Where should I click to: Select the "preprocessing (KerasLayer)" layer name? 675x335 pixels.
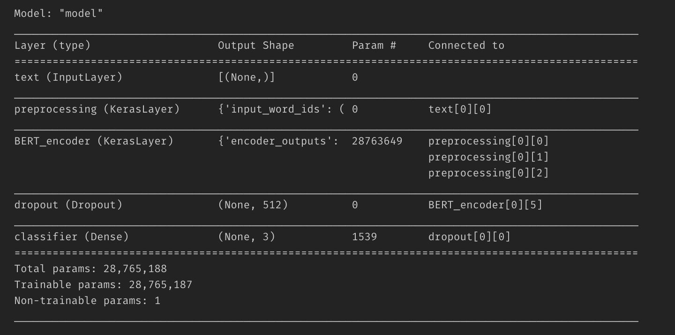tap(97, 109)
